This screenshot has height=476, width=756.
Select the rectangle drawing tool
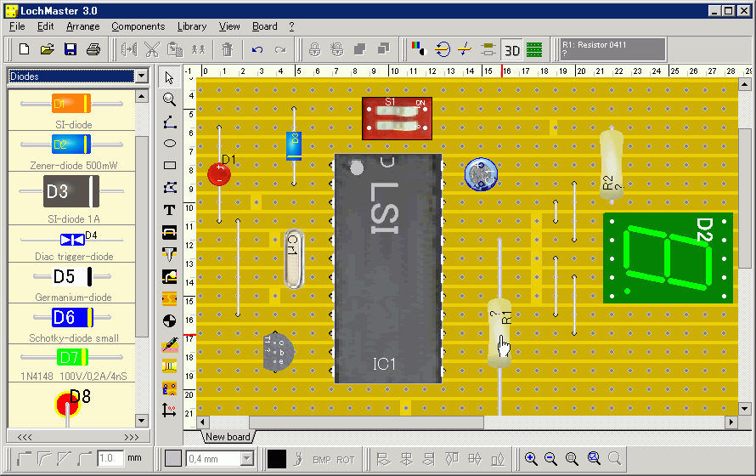(x=169, y=166)
